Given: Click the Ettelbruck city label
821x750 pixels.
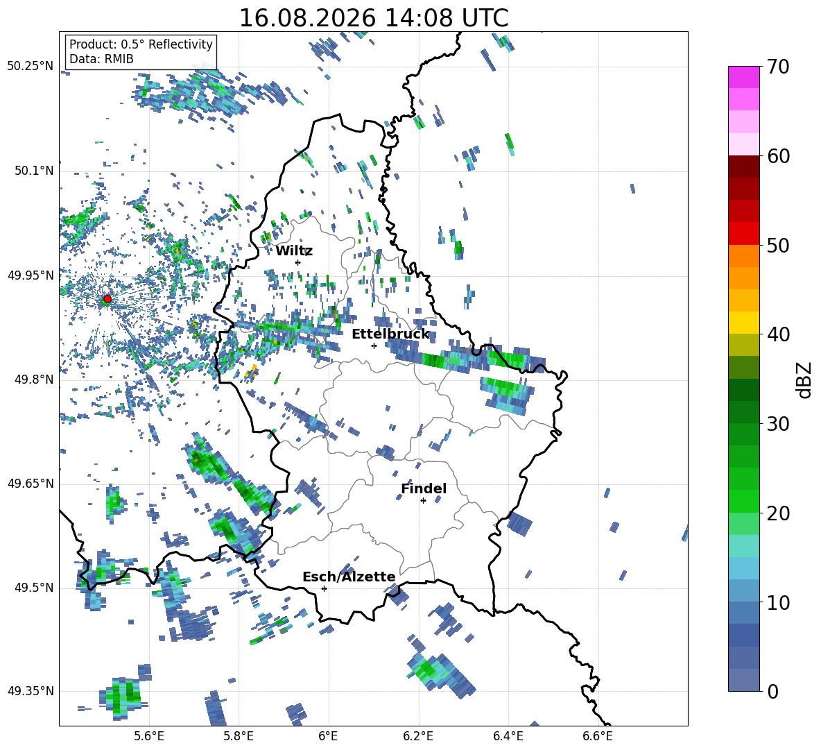Looking at the screenshot, I should pyautogui.click(x=390, y=334).
